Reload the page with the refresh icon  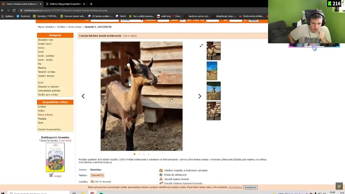coord(14,10)
